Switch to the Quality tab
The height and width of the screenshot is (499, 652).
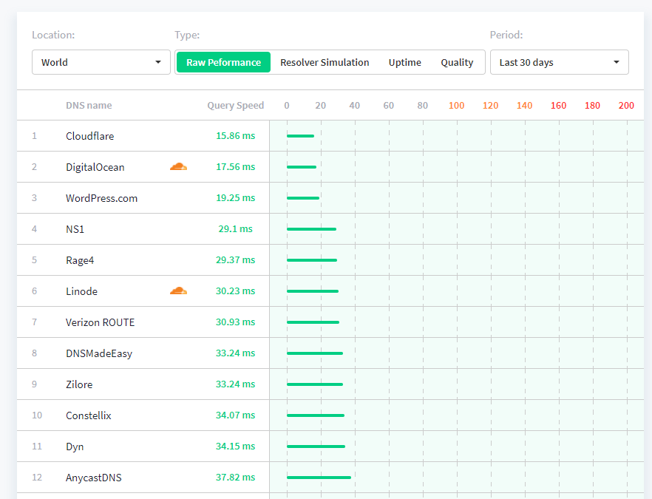coord(457,62)
